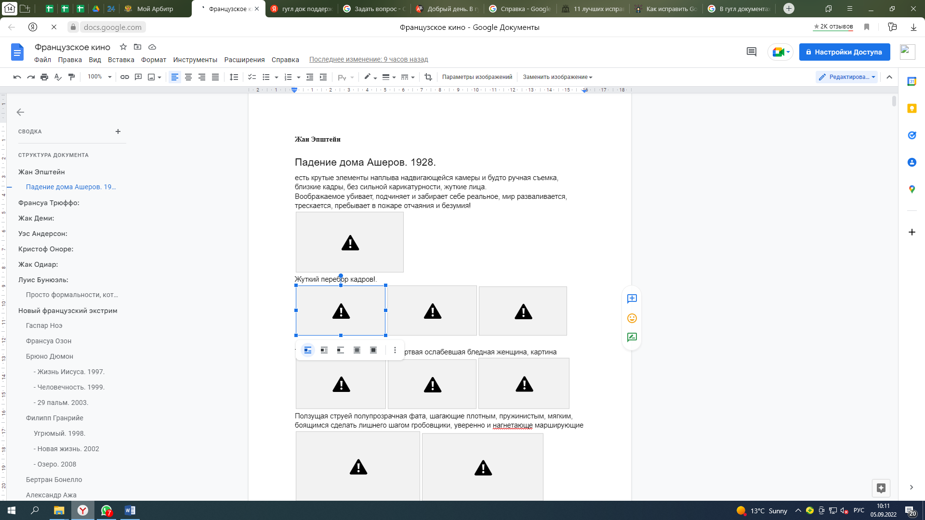Expand Заменить изображение dropdown
The image size is (925, 520).
(557, 77)
